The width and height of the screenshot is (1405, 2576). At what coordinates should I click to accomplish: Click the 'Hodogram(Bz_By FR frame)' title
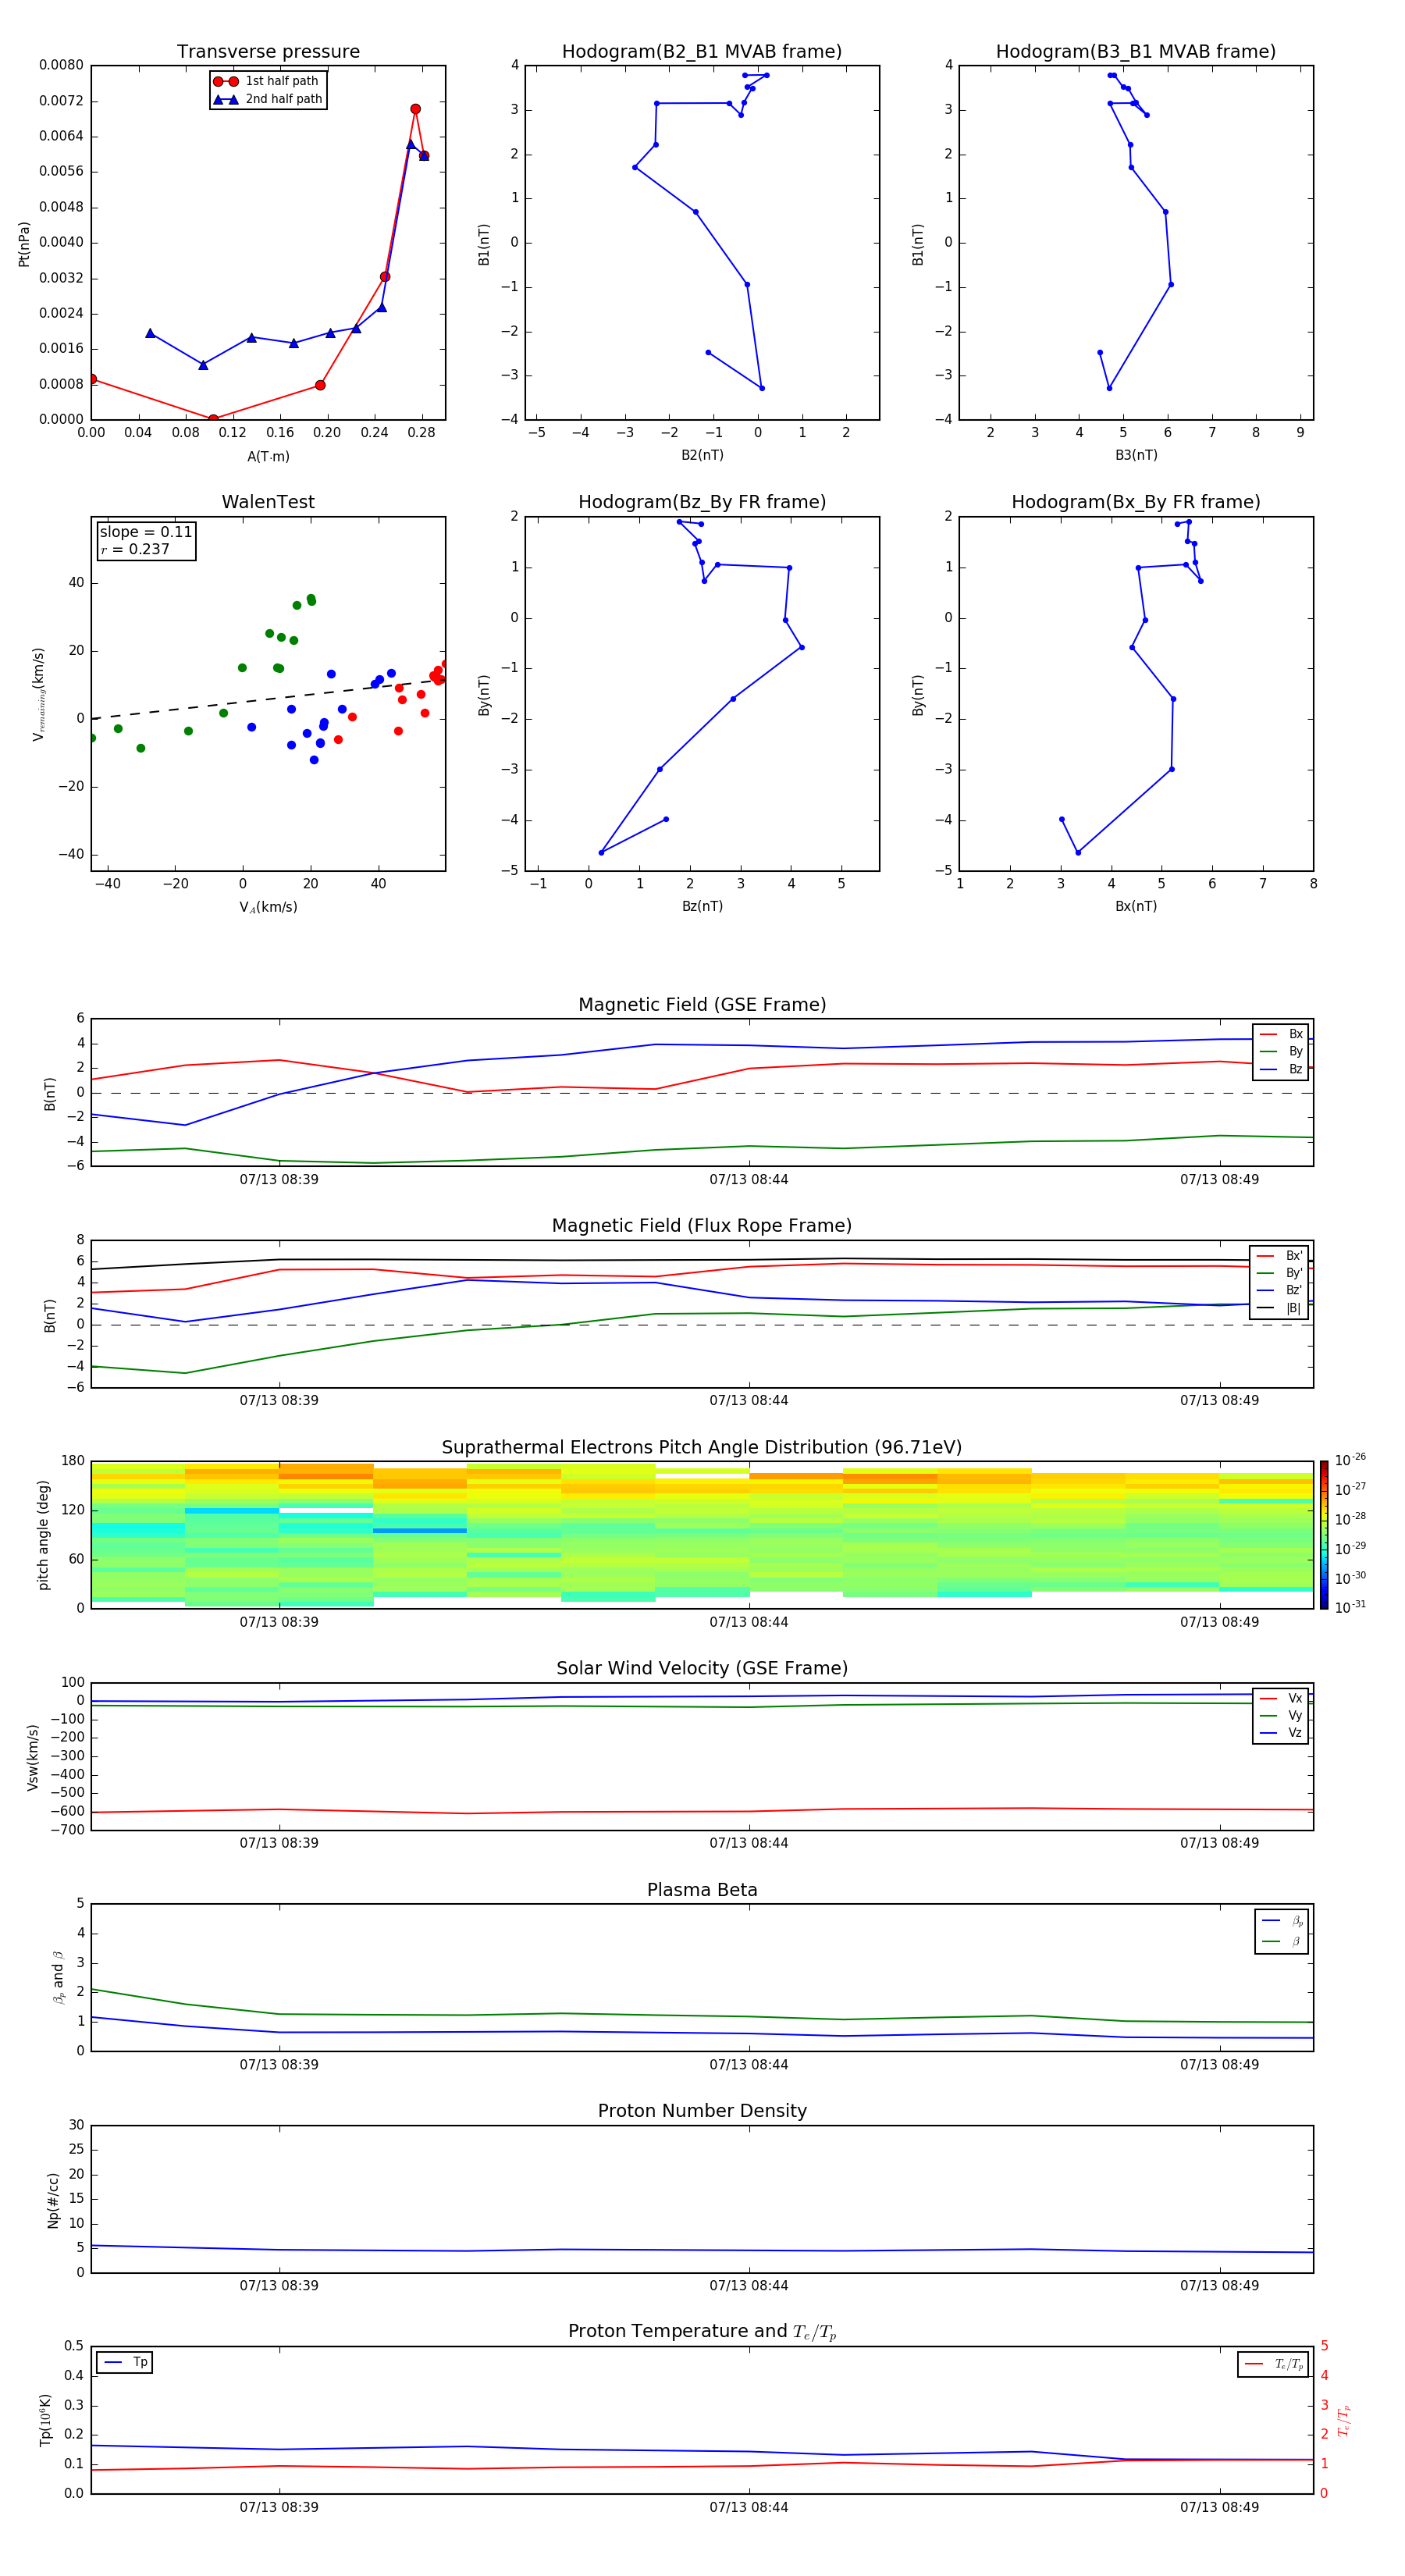[702, 502]
